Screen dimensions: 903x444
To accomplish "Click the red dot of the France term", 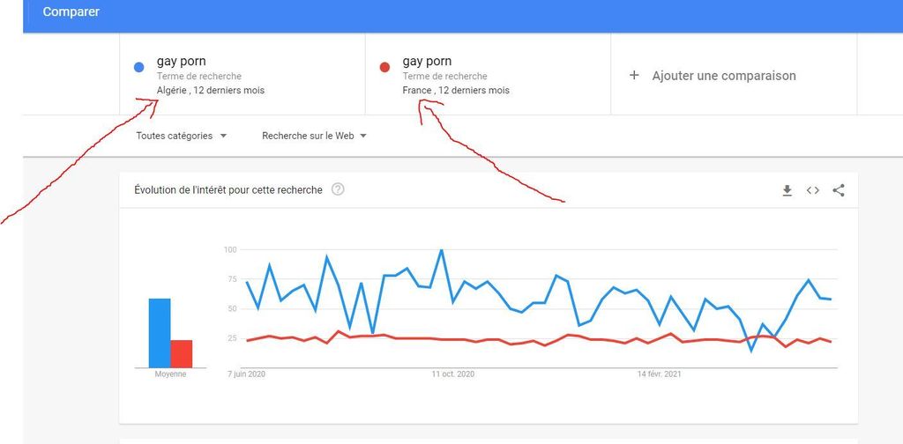I will (x=384, y=67).
